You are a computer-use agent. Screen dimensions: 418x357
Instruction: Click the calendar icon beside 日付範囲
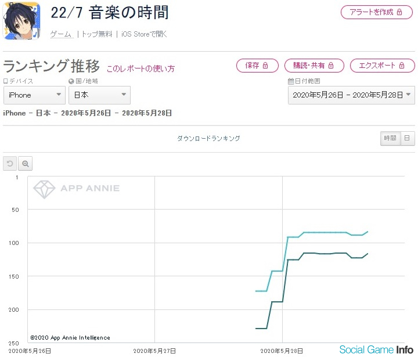click(291, 81)
